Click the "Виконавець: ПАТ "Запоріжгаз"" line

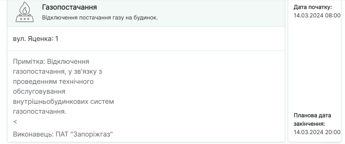(63, 134)
